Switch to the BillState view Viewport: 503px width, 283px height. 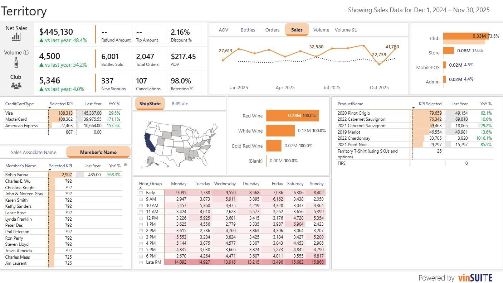click(180, 104)
